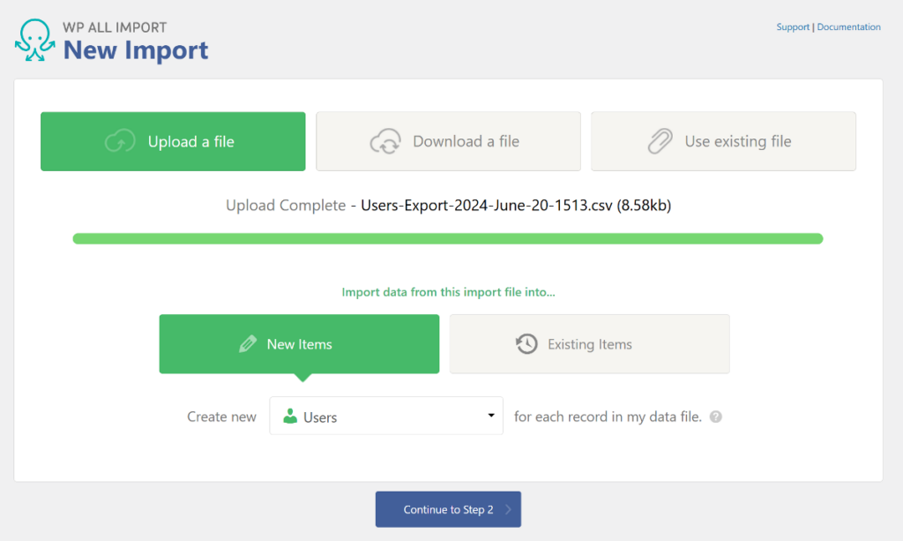Click the green upload progress bar

coord(448,238)
